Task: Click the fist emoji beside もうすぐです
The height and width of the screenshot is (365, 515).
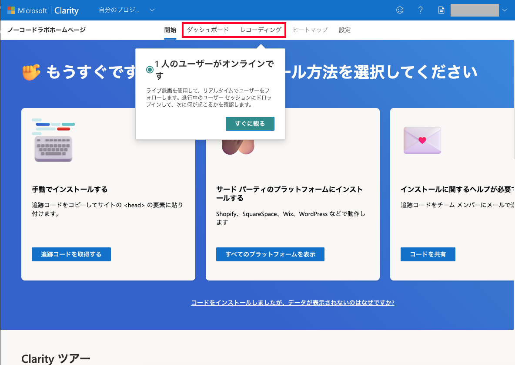Action: (x=31, y=72)
